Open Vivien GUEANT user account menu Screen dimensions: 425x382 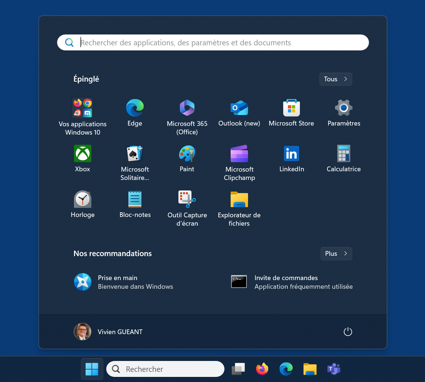108,332
